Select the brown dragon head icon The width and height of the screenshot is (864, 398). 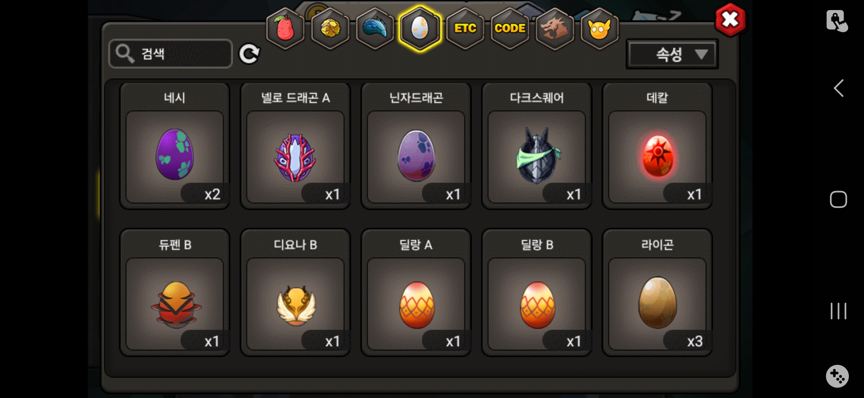pyautogui.click(x=555, y=28)
